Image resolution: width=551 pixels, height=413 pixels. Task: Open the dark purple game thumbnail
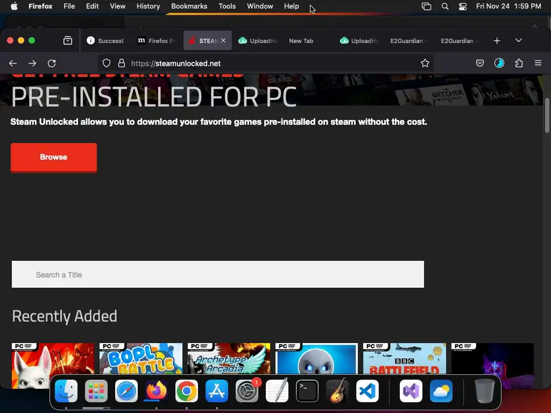pyautogui.click(x=492, y=359)
